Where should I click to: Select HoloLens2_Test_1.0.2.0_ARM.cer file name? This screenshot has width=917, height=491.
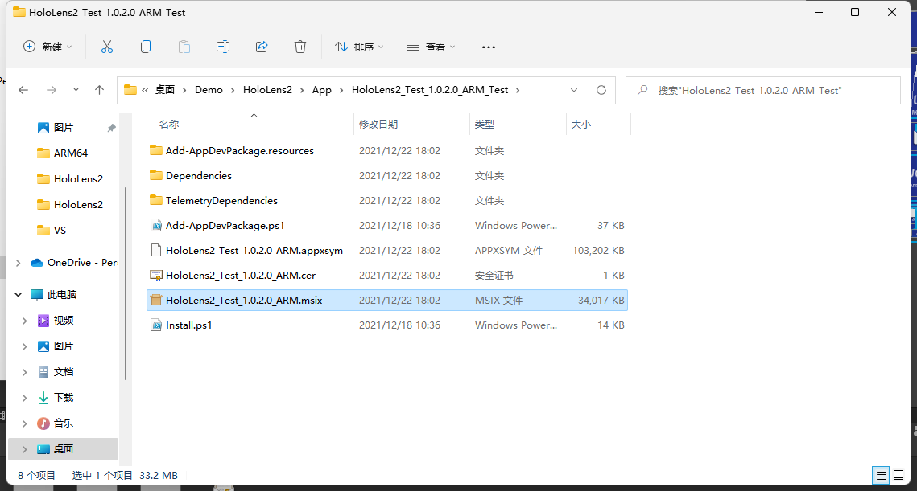(241, 275)
